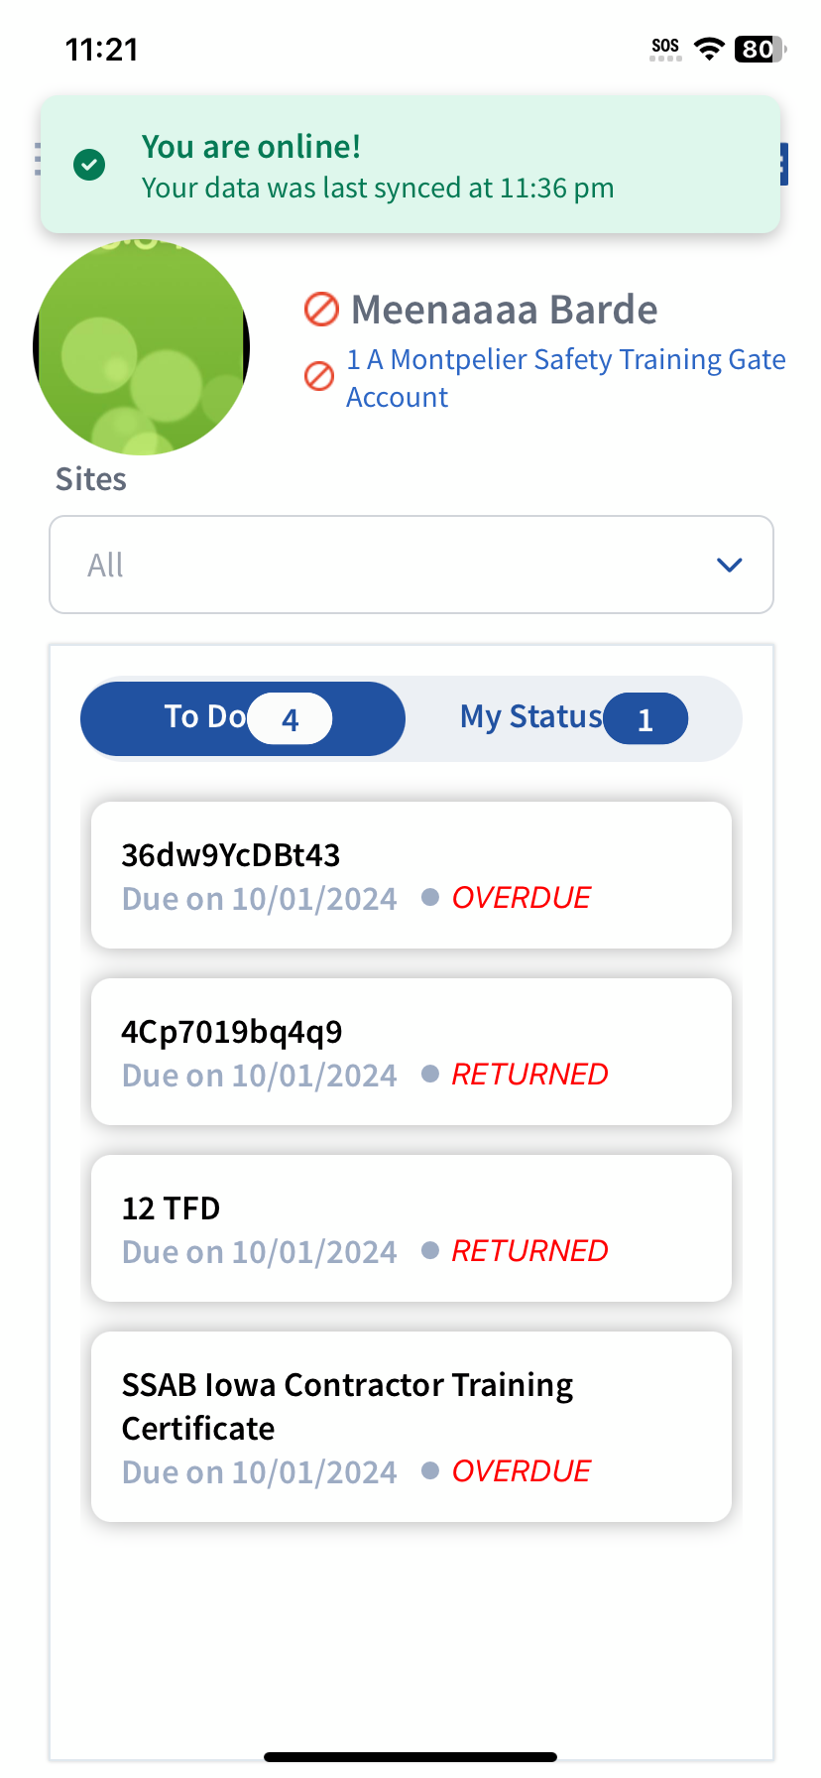Viewport: 821px width, 1778px height.
Task: Expand the Sites dropdown chevron
Action: [x=729, y=565]
